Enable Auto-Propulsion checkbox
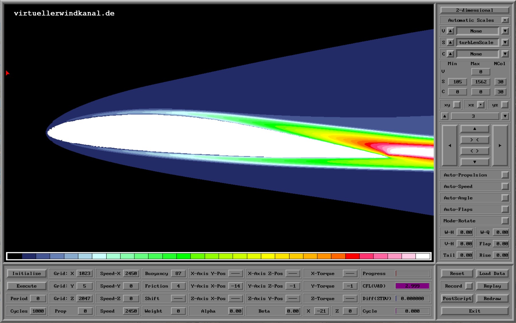The height and width of the screenshot is (323, 516). click(505, 175)
